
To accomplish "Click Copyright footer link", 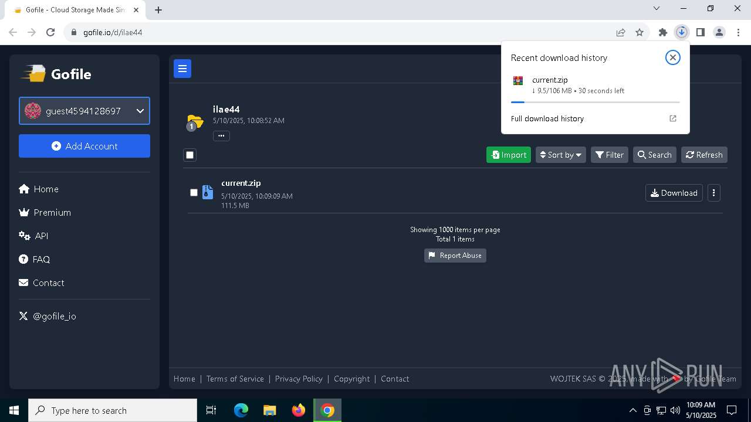I will (352, 379).
